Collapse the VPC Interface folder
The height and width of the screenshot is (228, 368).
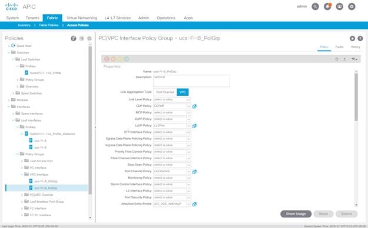tap(22, 175)
